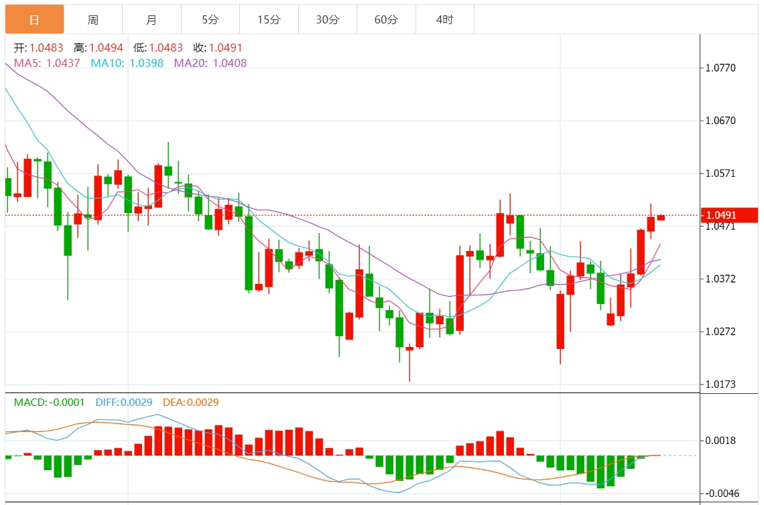This screenshot has width=764, height=505.
Task: Click the 0.0018 MACD axis label
Action: [720, 441]
